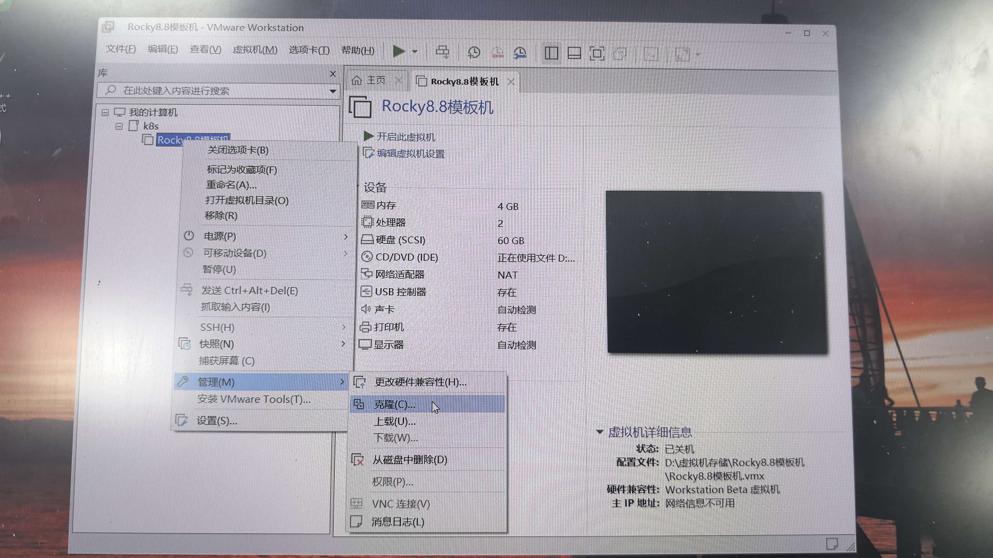The image size is (993, 558).
Task: Click the 硬盘 (SCSI) device row
Action: click(468, 240)
